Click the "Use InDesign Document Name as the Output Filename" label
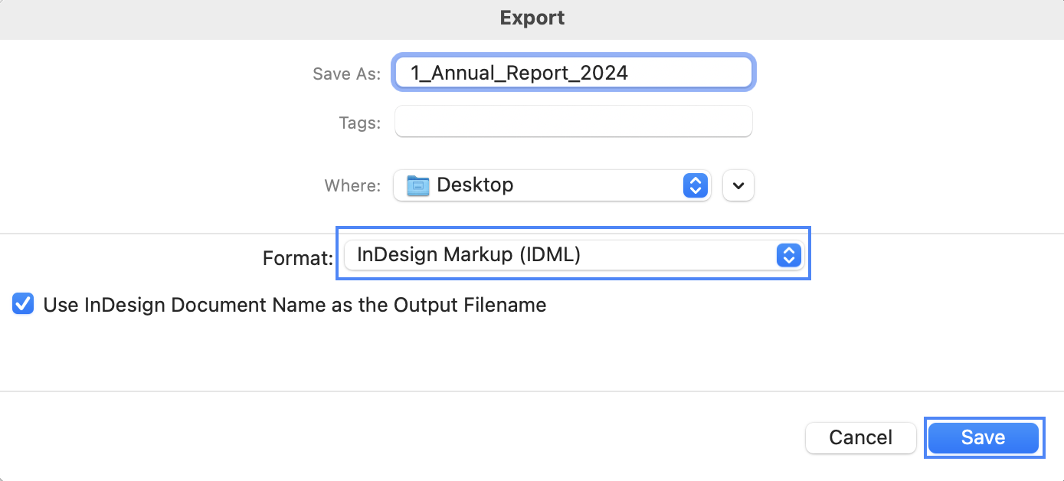The image size is (1064, 481). [x=295, y=305]
